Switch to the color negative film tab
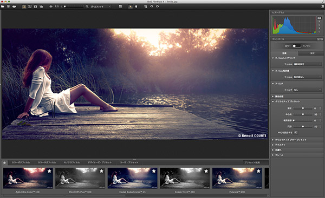 point(47,162)
